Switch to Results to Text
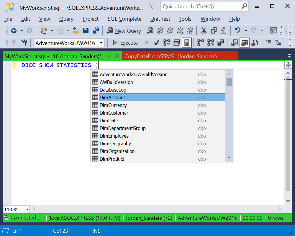The height and width of the screenshot is (236, 295). tap(235, 43)
